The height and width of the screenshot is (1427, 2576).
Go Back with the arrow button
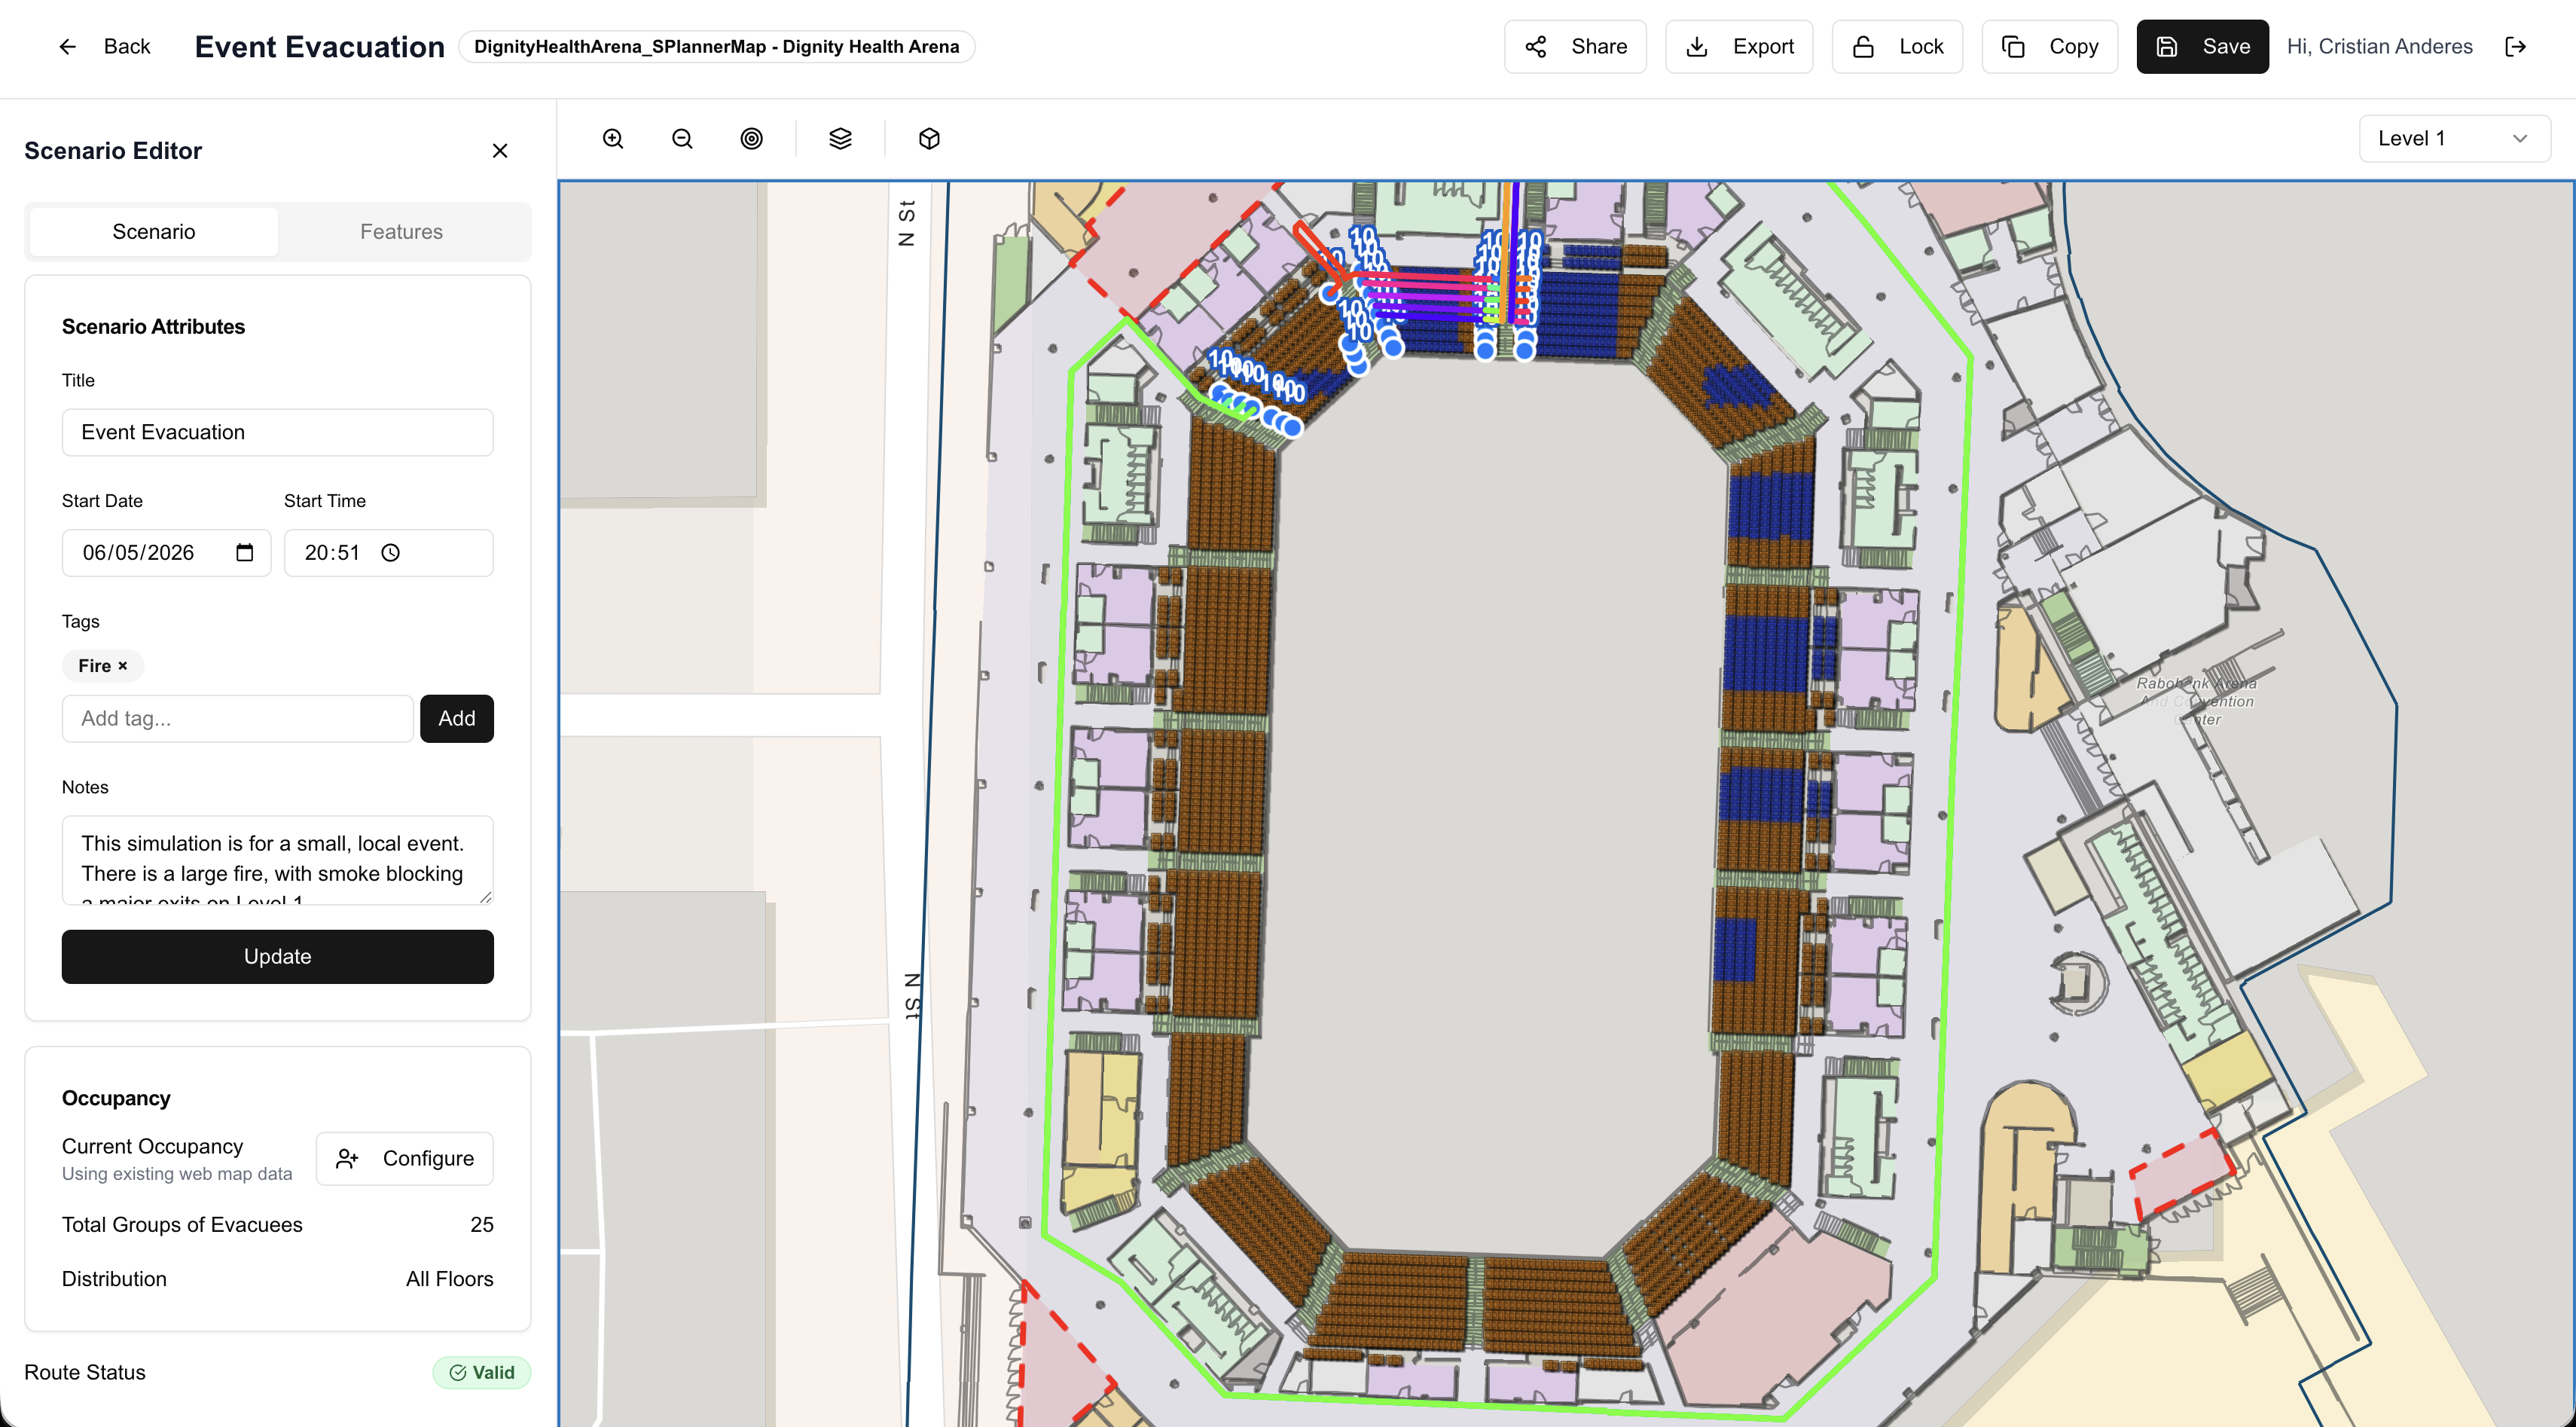(104, 47)
